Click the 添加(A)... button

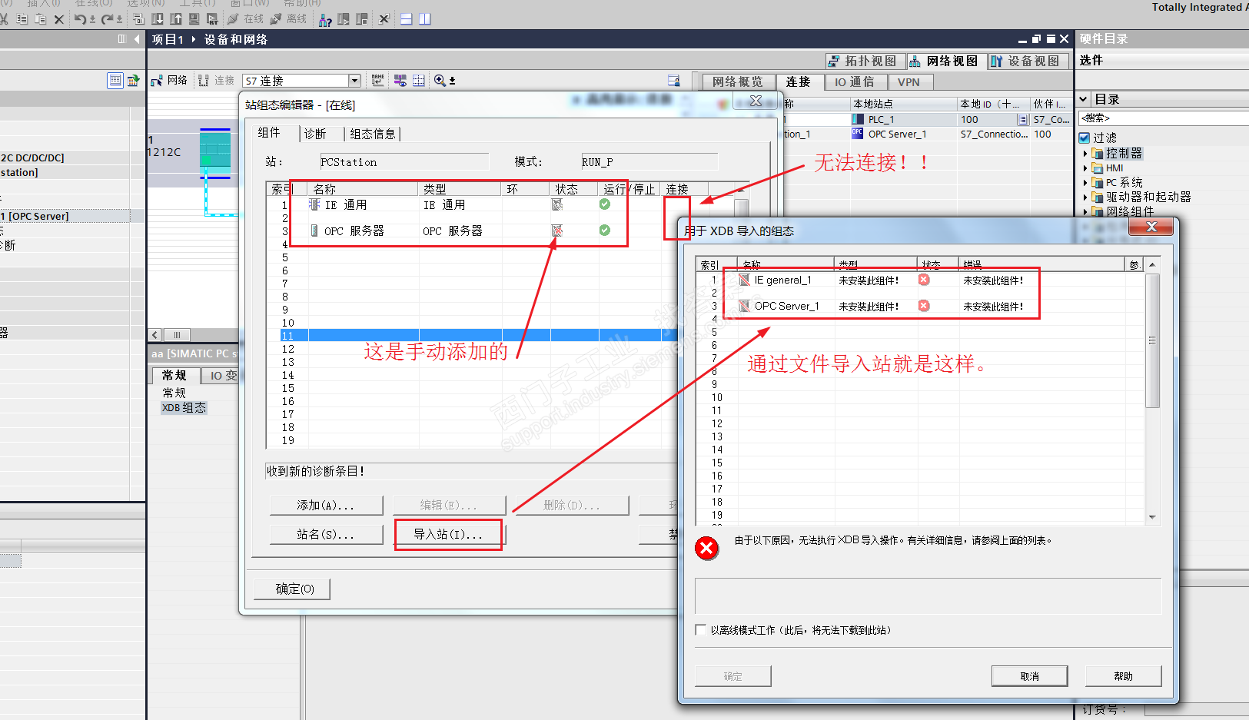point(326,506)
